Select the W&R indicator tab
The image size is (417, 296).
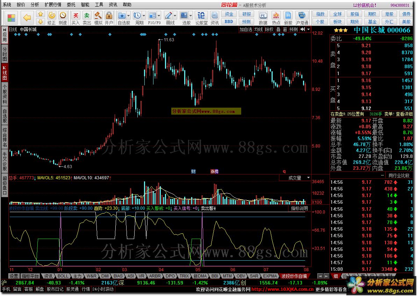(x=92, y=276)
